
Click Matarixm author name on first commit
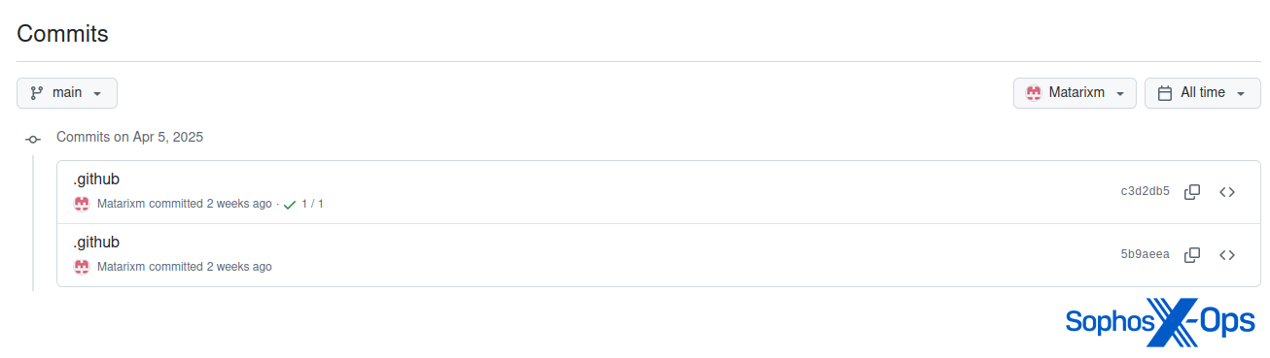coord(122,204)
